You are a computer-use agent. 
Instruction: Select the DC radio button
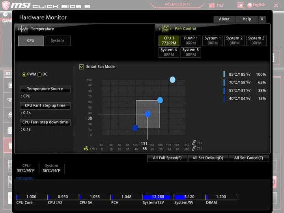tap(39, 75)
